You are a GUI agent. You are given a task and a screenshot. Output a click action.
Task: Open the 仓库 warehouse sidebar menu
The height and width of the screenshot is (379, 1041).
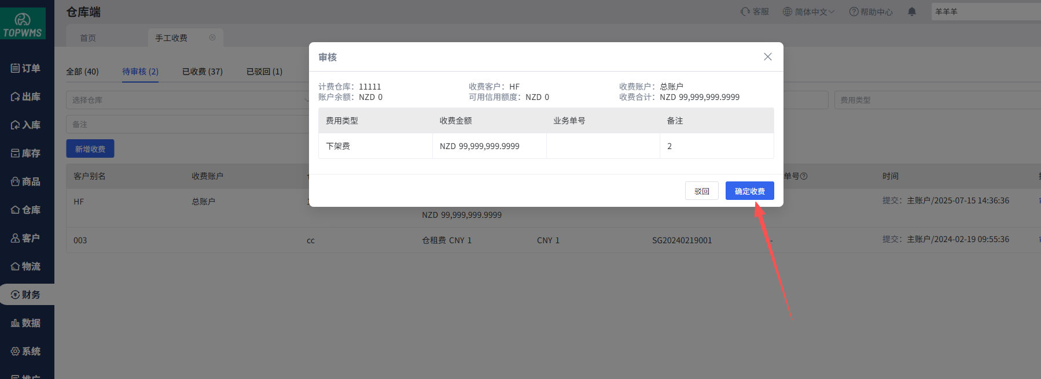click(26, 210)
